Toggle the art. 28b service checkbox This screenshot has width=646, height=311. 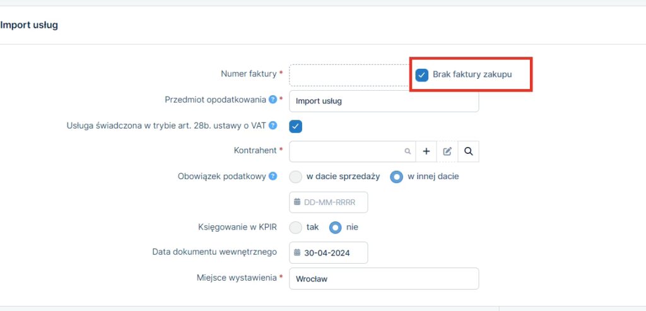296,126
